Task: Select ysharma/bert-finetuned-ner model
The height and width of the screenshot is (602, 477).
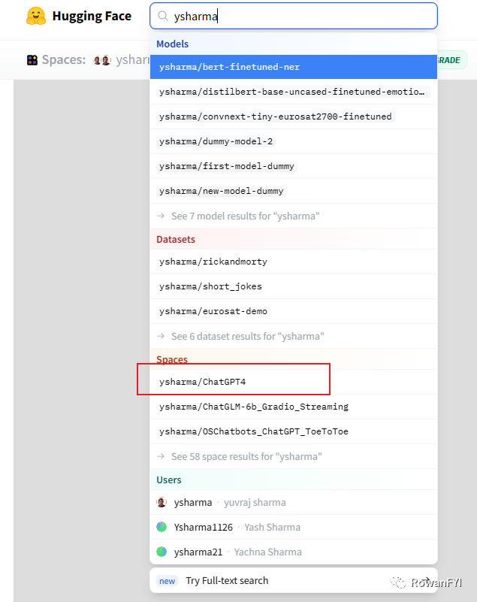Action: (294, 67)
